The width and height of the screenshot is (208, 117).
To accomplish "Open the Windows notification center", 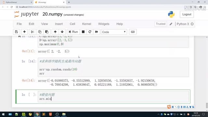I will tap(204, 114).
